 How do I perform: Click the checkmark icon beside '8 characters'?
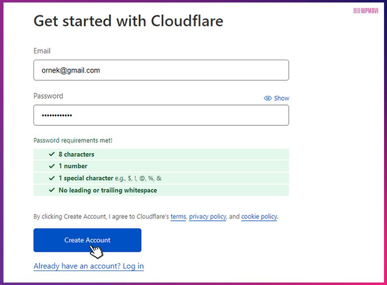(x=51, y=154)
